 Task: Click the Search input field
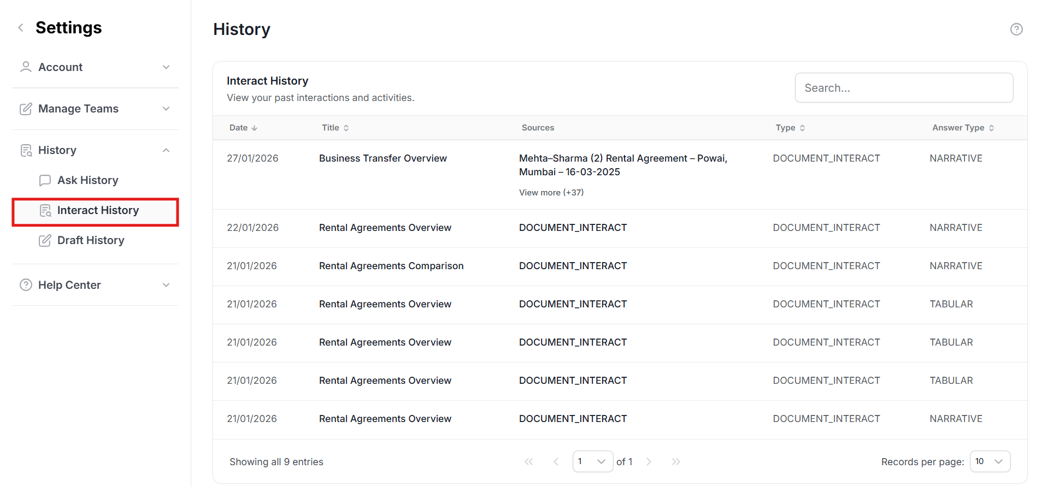point(904,88)
